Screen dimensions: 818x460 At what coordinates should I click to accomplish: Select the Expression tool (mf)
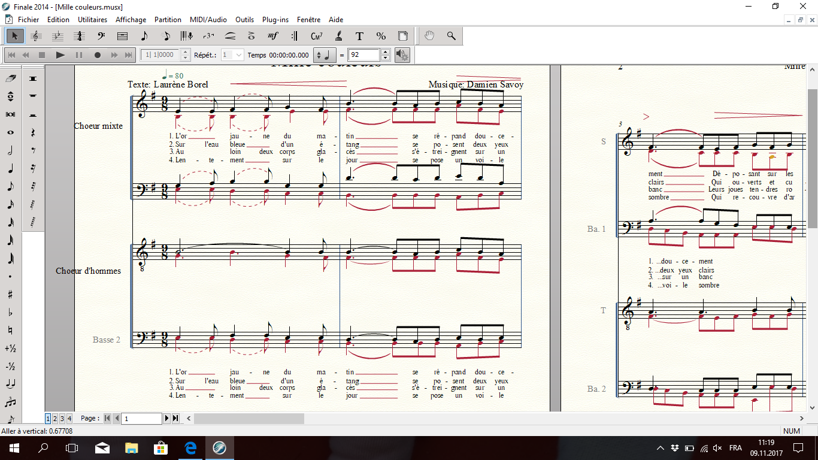[x=273, y=36]
